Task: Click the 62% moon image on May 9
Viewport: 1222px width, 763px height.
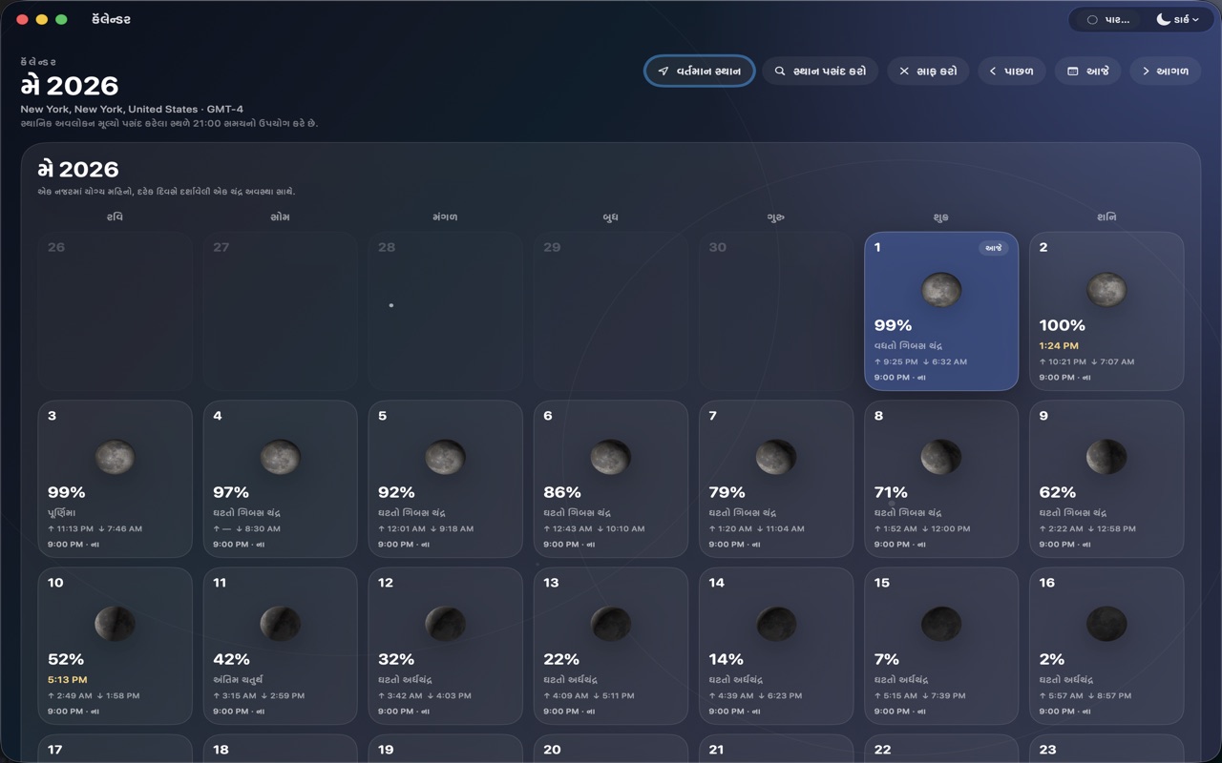Action: (x=1106, y=458)
